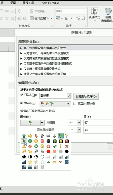Select the full five-bar signal icon

coord(24,162)
